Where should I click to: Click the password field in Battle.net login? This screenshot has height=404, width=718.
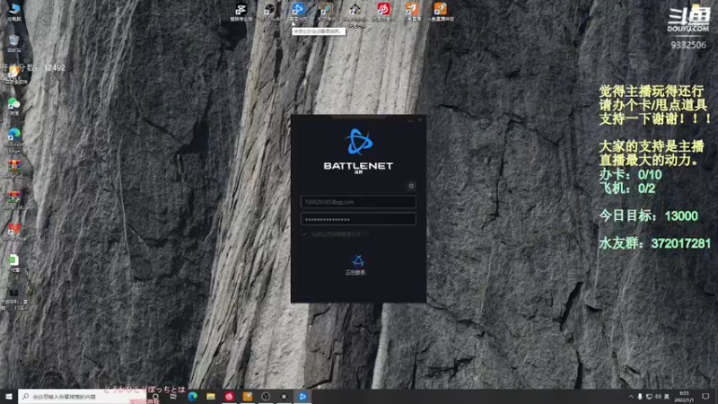[x=358, y=219]
